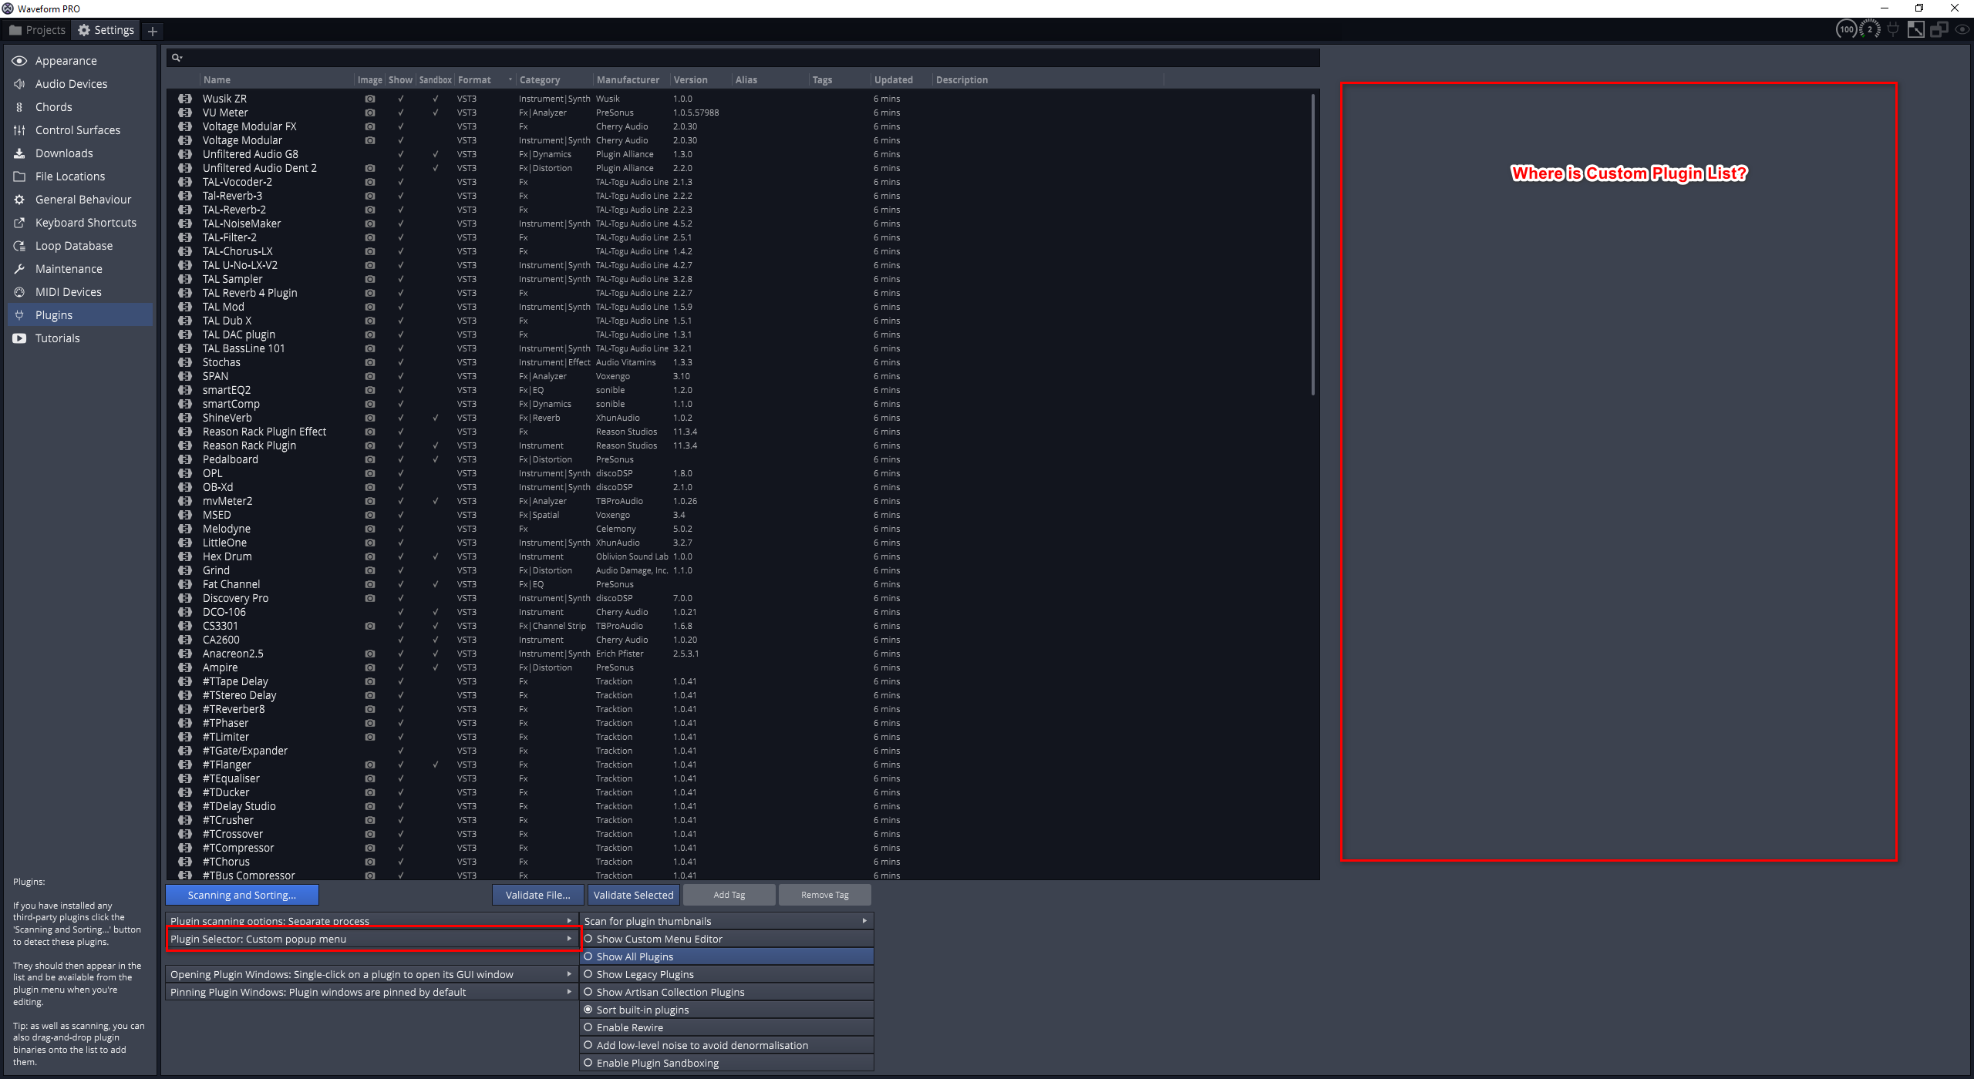Toggle Show Legacy Plugins option
The width and height of the screenshot is (1974, 1079).
pyautogui.click(x=726, y=974)
